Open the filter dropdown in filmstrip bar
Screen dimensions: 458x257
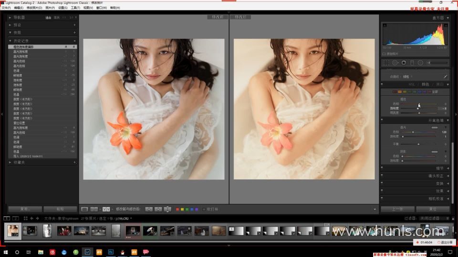click(x=434, y=218)
